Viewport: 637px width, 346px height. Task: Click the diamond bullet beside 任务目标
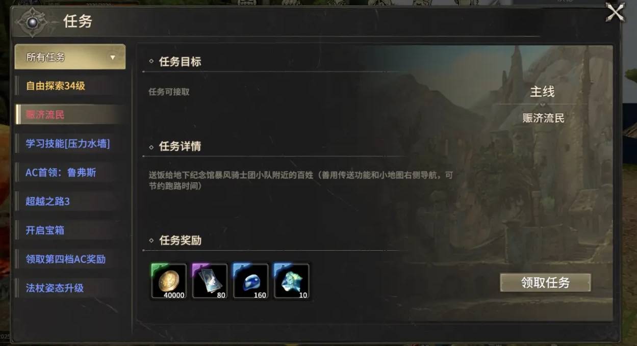[x=151, y=62]
